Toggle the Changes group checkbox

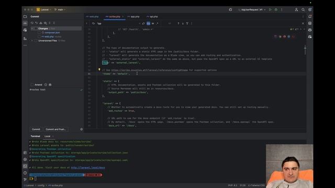coord(36,28)
